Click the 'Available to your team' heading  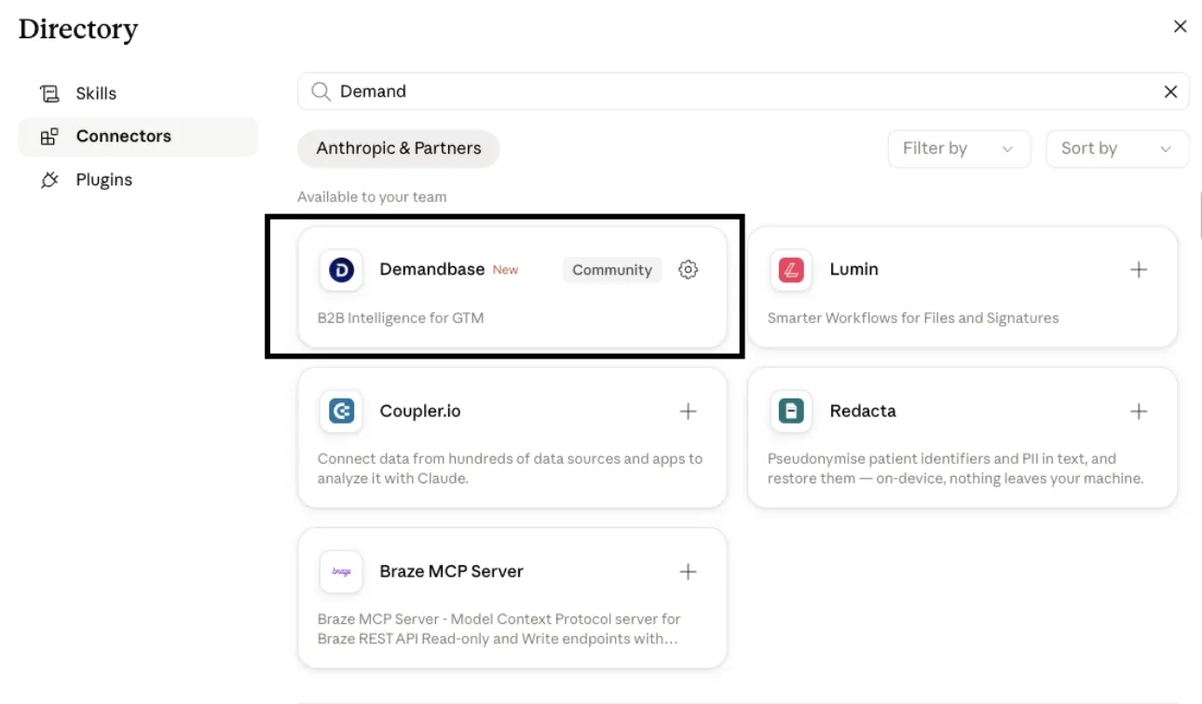coord(372,196)
